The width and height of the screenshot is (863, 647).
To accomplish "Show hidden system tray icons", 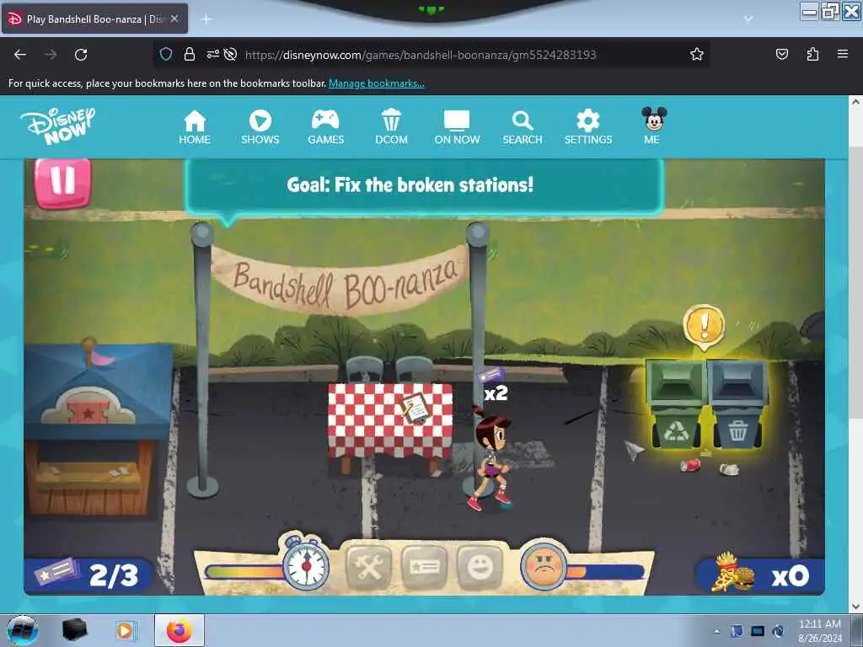I will coord(716,631).
